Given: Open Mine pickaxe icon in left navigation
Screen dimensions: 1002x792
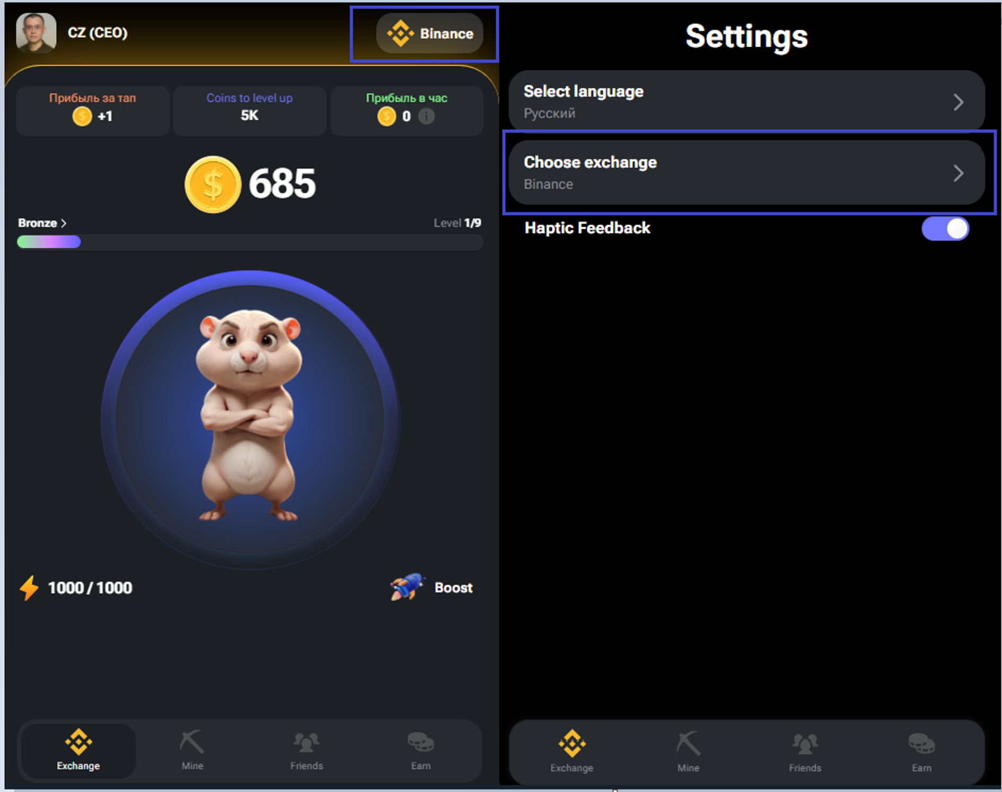Looking at the screenshot, I should [192, 742].
